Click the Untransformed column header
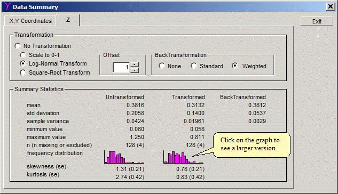 coord(125,97)
